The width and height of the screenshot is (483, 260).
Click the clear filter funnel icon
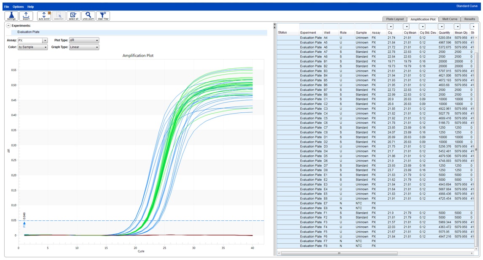coord(103,16)
